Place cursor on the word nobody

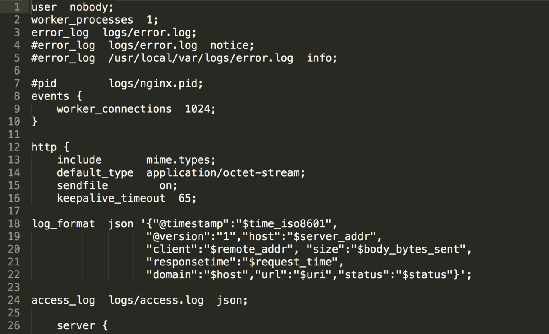(89, 7)
